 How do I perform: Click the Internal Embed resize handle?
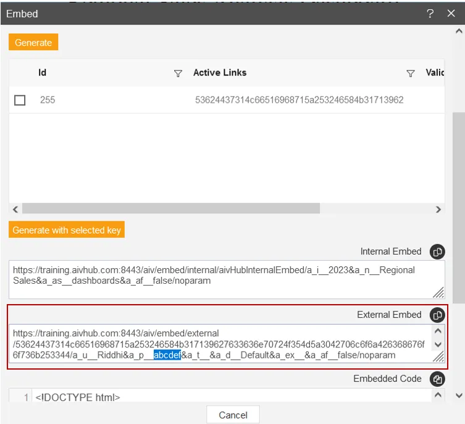click(x=438, y=292)
